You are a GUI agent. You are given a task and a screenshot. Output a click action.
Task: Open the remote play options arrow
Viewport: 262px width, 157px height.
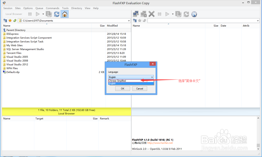pyautogui.click(x=173, y=14)
